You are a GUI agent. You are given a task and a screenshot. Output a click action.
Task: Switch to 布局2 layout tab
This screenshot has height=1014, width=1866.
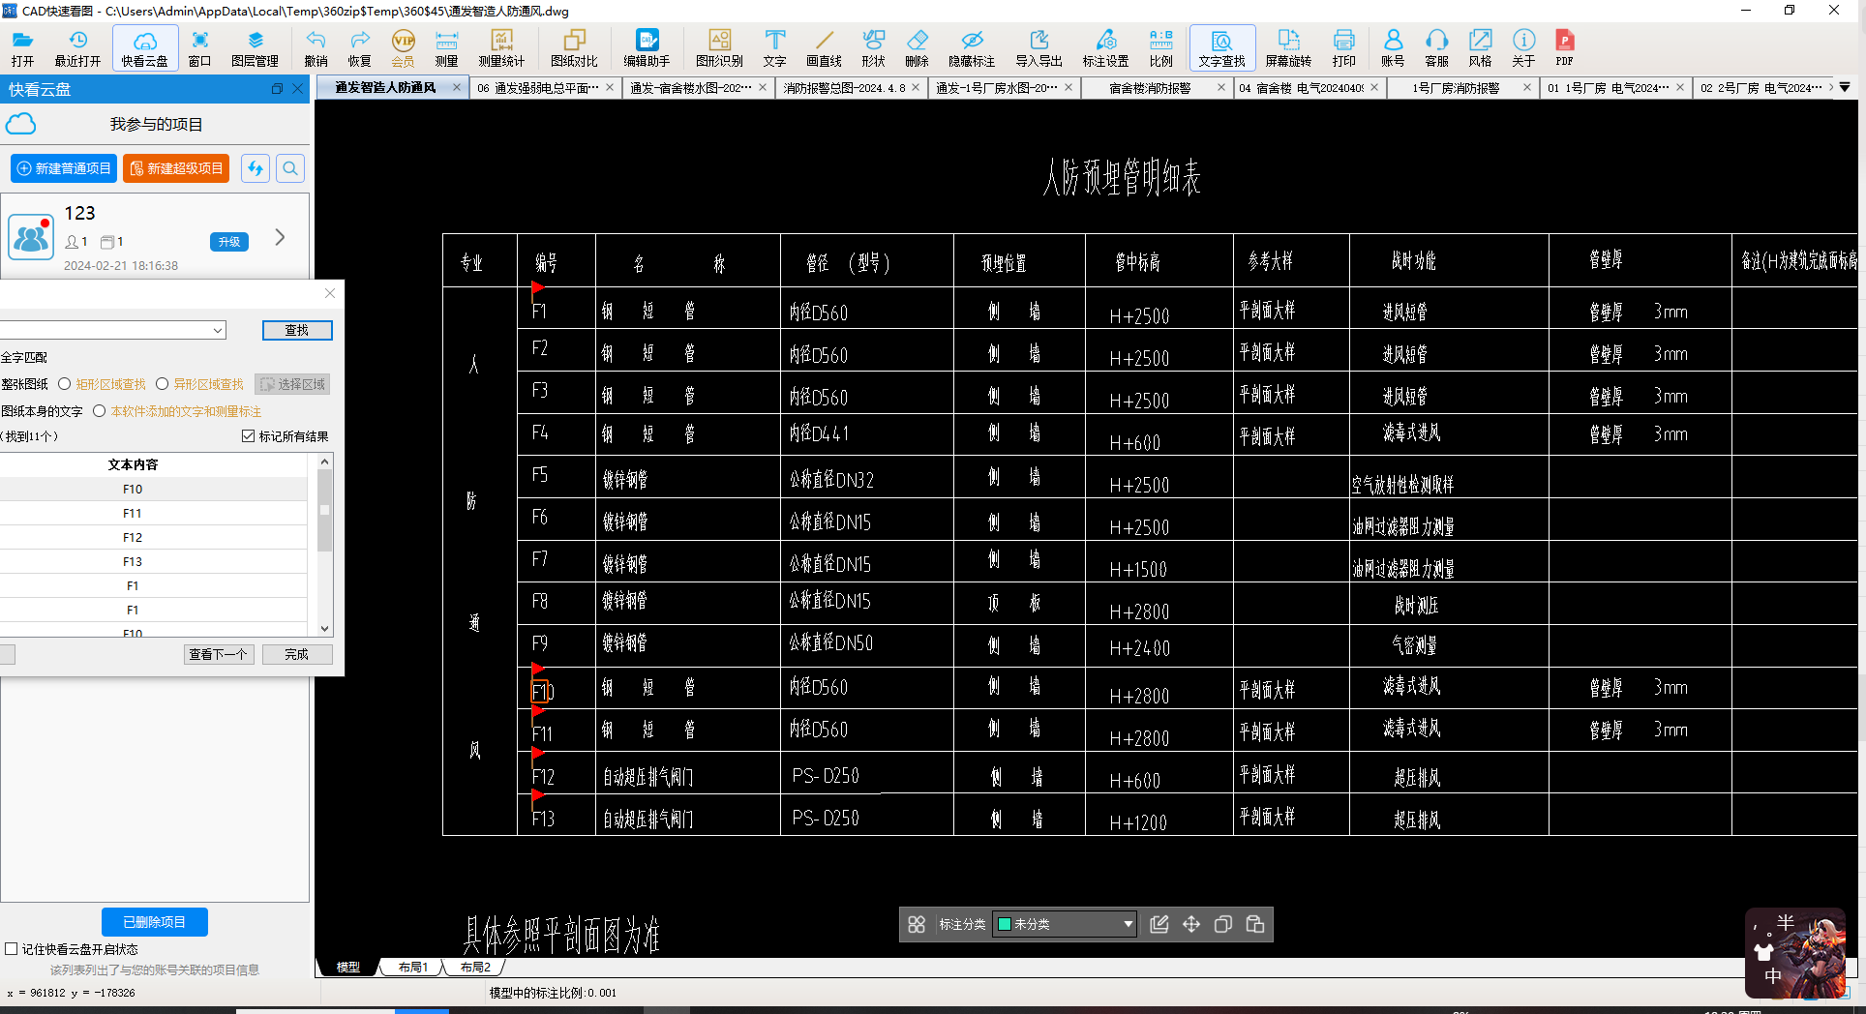click(475, 967)
